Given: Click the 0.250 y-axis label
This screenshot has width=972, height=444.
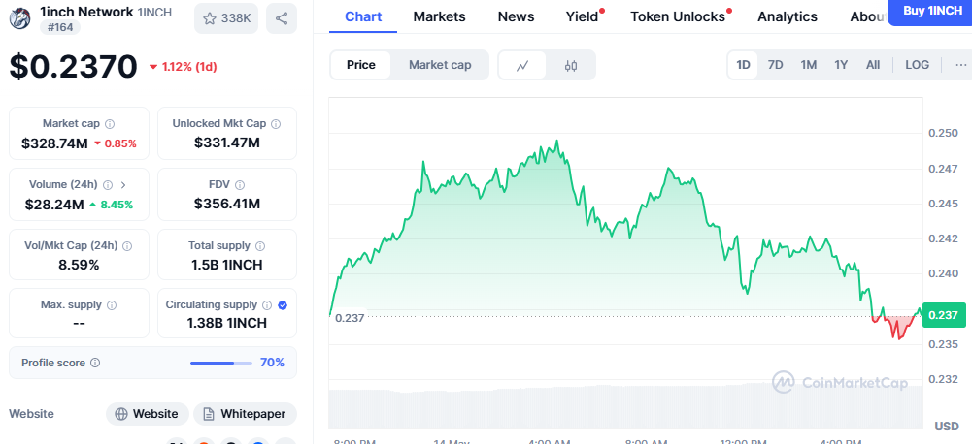Looking at the screenshot, I should pos(943,133).
